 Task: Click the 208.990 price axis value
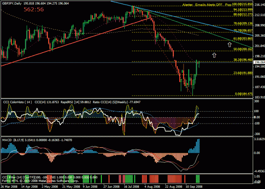click(260, 25)
